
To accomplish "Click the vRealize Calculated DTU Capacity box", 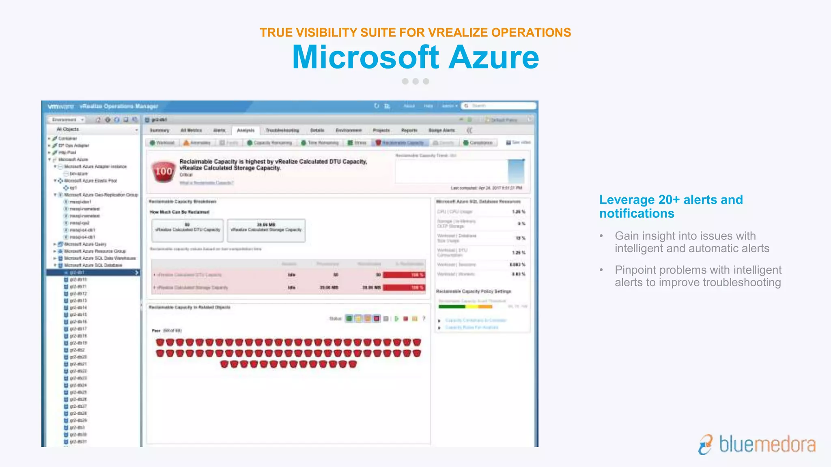I will click(187, 230).
